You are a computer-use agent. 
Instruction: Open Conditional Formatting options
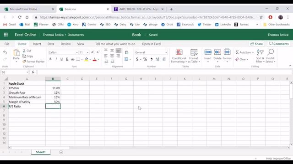[x=179, y=56]
